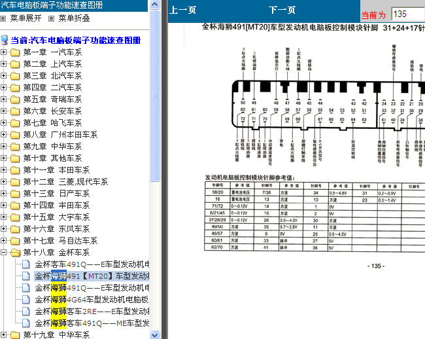Click document icon of 金杯海狮491Q——E车型
The width and height of the screenshot is (425, 339).
pyautogui.click(x=26, y=288)
